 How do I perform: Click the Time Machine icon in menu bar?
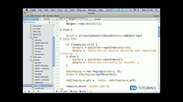point(126,10)
